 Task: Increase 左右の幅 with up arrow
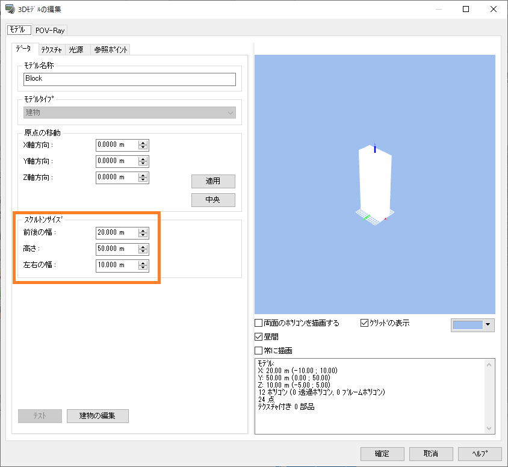pyautogui.click(x=143, y=263)
